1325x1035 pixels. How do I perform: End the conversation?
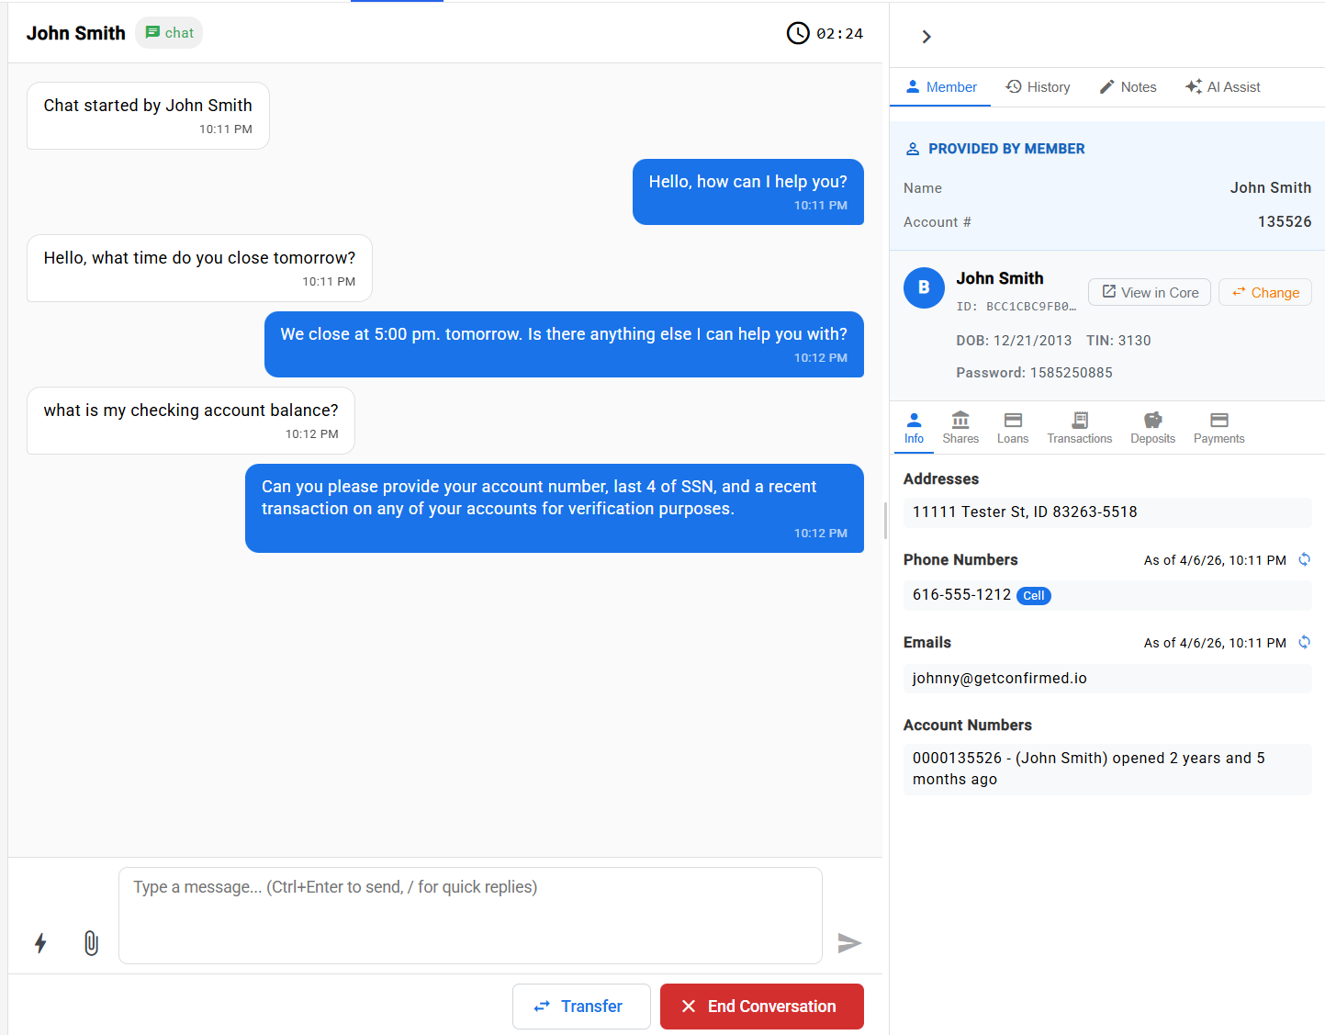point(762,1007)
